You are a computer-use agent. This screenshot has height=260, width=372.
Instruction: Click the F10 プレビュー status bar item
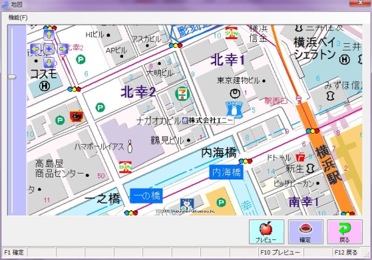point(280,253)
